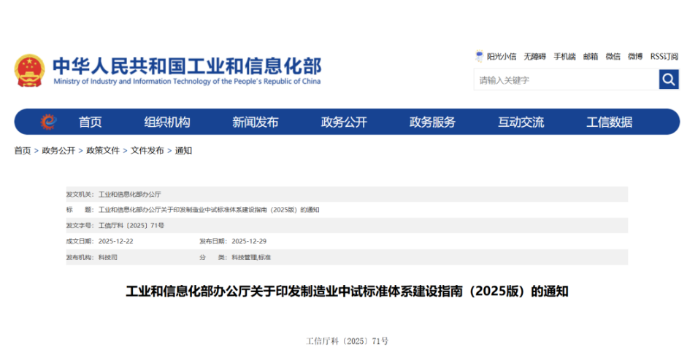Subscribe via the RSS订阅 link
Viewport: 687px width, 357px height.
tap(664, 56)
